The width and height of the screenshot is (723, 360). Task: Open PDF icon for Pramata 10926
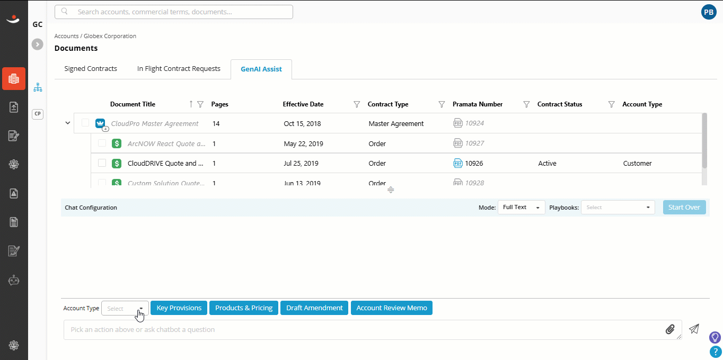pos(458,164)
